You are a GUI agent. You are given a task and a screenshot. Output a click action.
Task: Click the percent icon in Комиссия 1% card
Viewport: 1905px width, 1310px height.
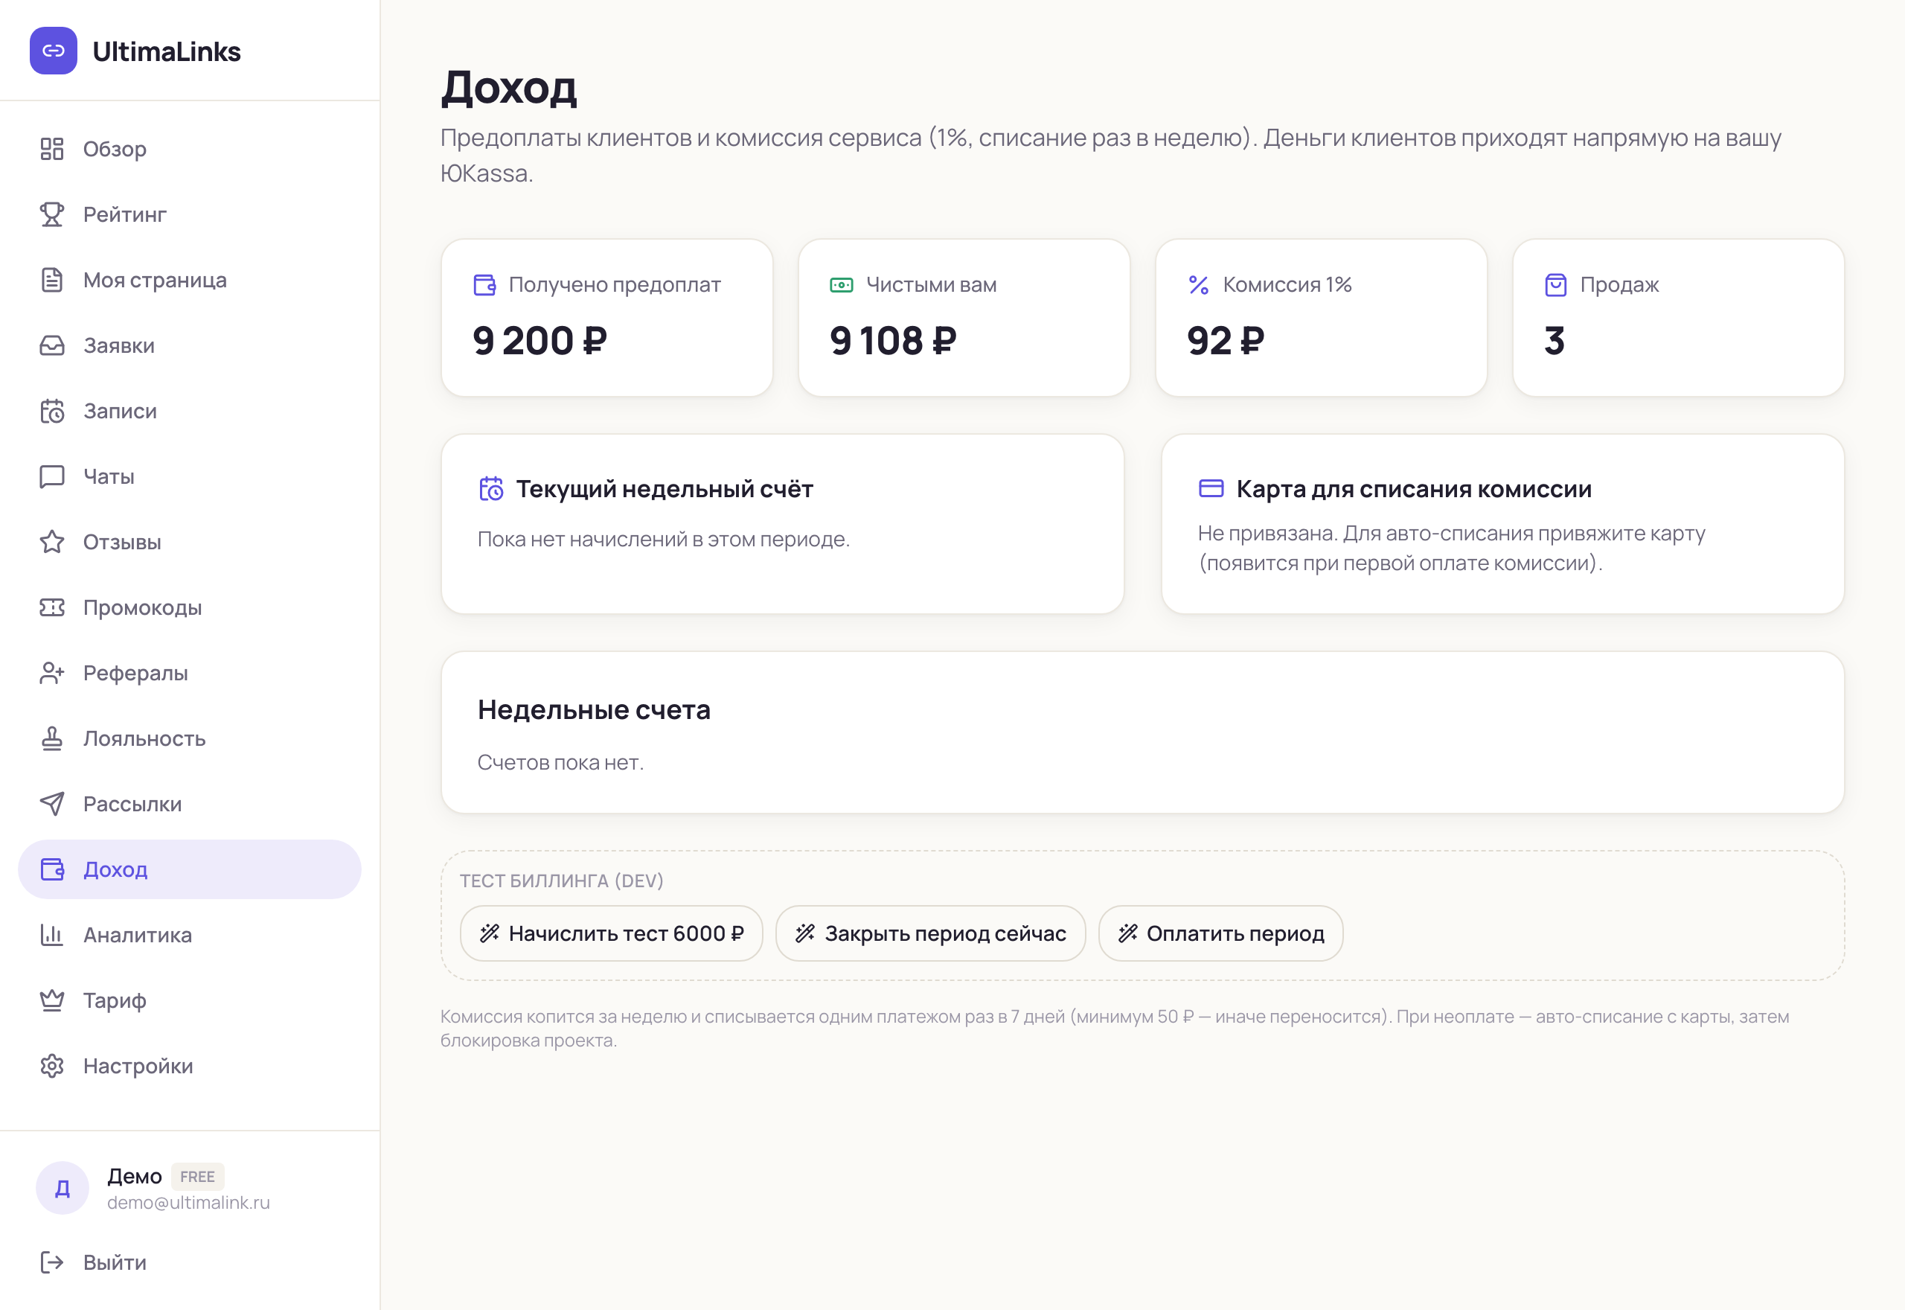click(1199, 285)
